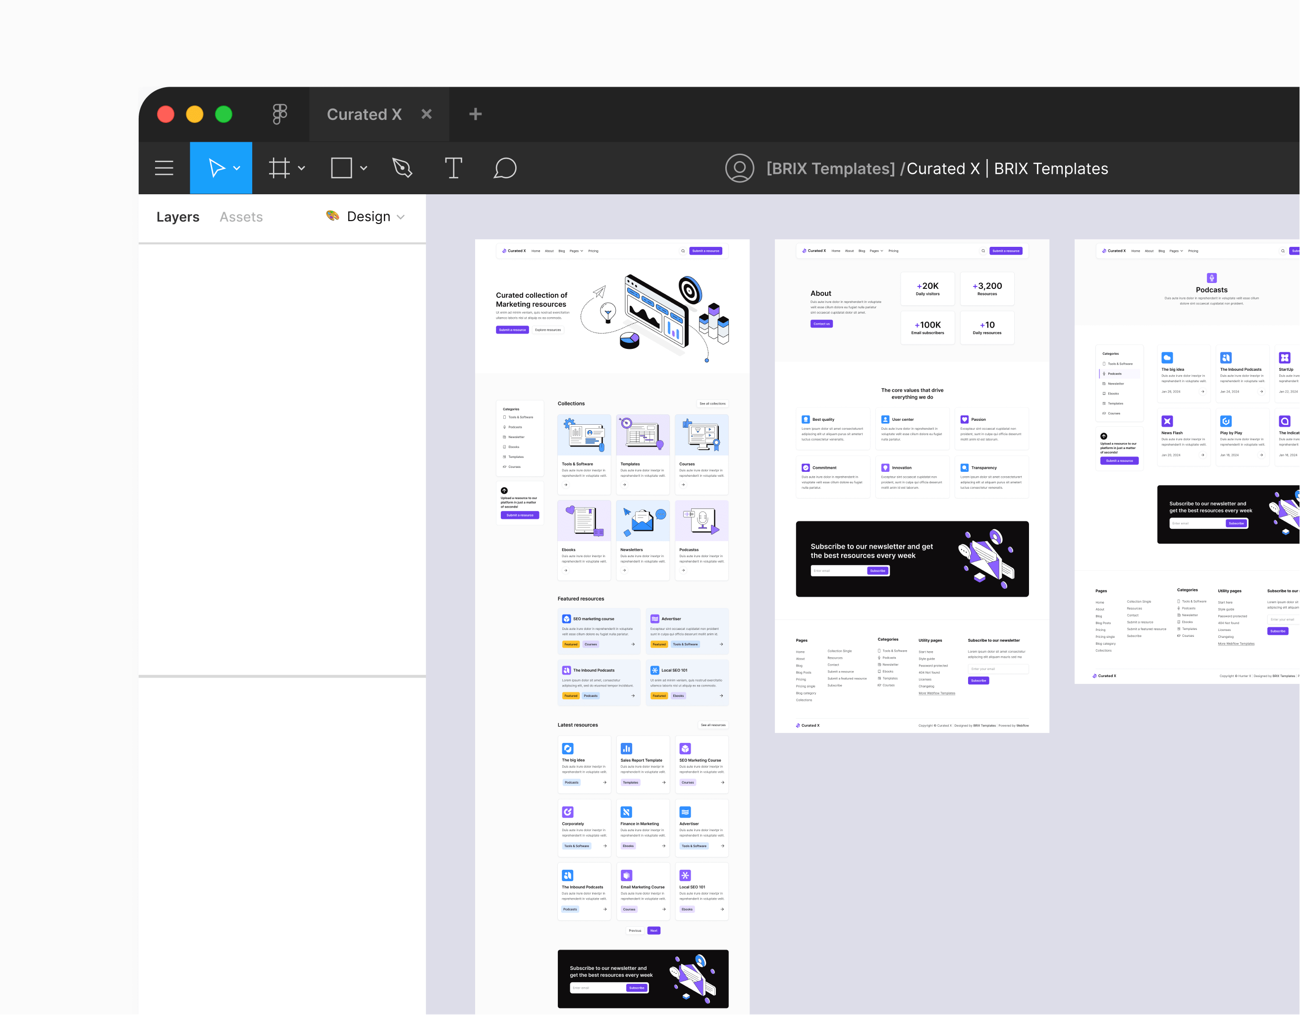This screenshot has width=1300, height=1015.
Task: Select the Move tool
Action: click(x=217, y=168)
